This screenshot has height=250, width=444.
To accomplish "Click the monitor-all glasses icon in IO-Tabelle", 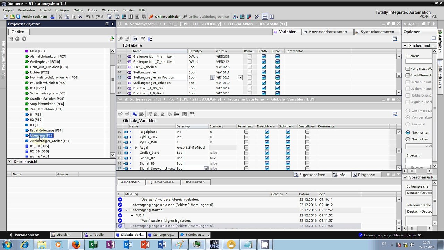I will coord(143,39).
